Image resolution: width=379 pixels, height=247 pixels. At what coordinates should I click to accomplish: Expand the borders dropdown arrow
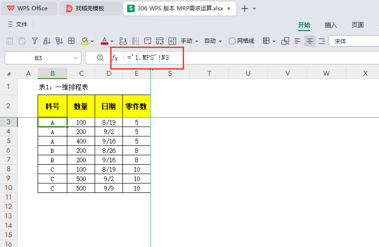point(274,41)
